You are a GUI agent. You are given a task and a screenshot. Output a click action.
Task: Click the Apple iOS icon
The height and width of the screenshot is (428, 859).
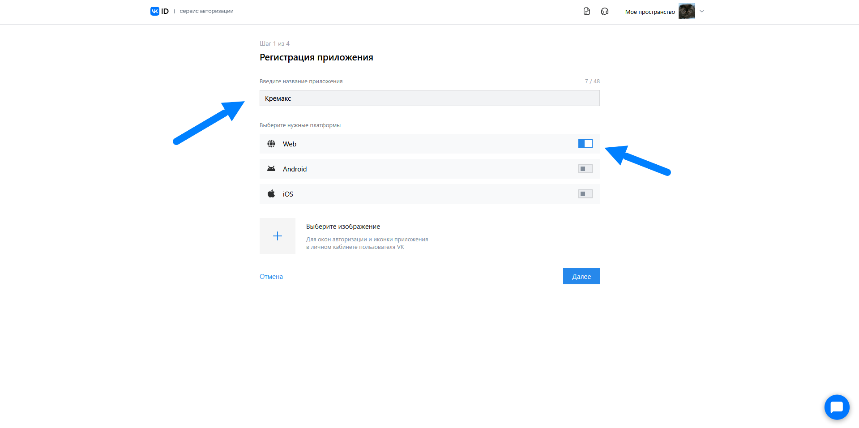click(x=271, y=194)
